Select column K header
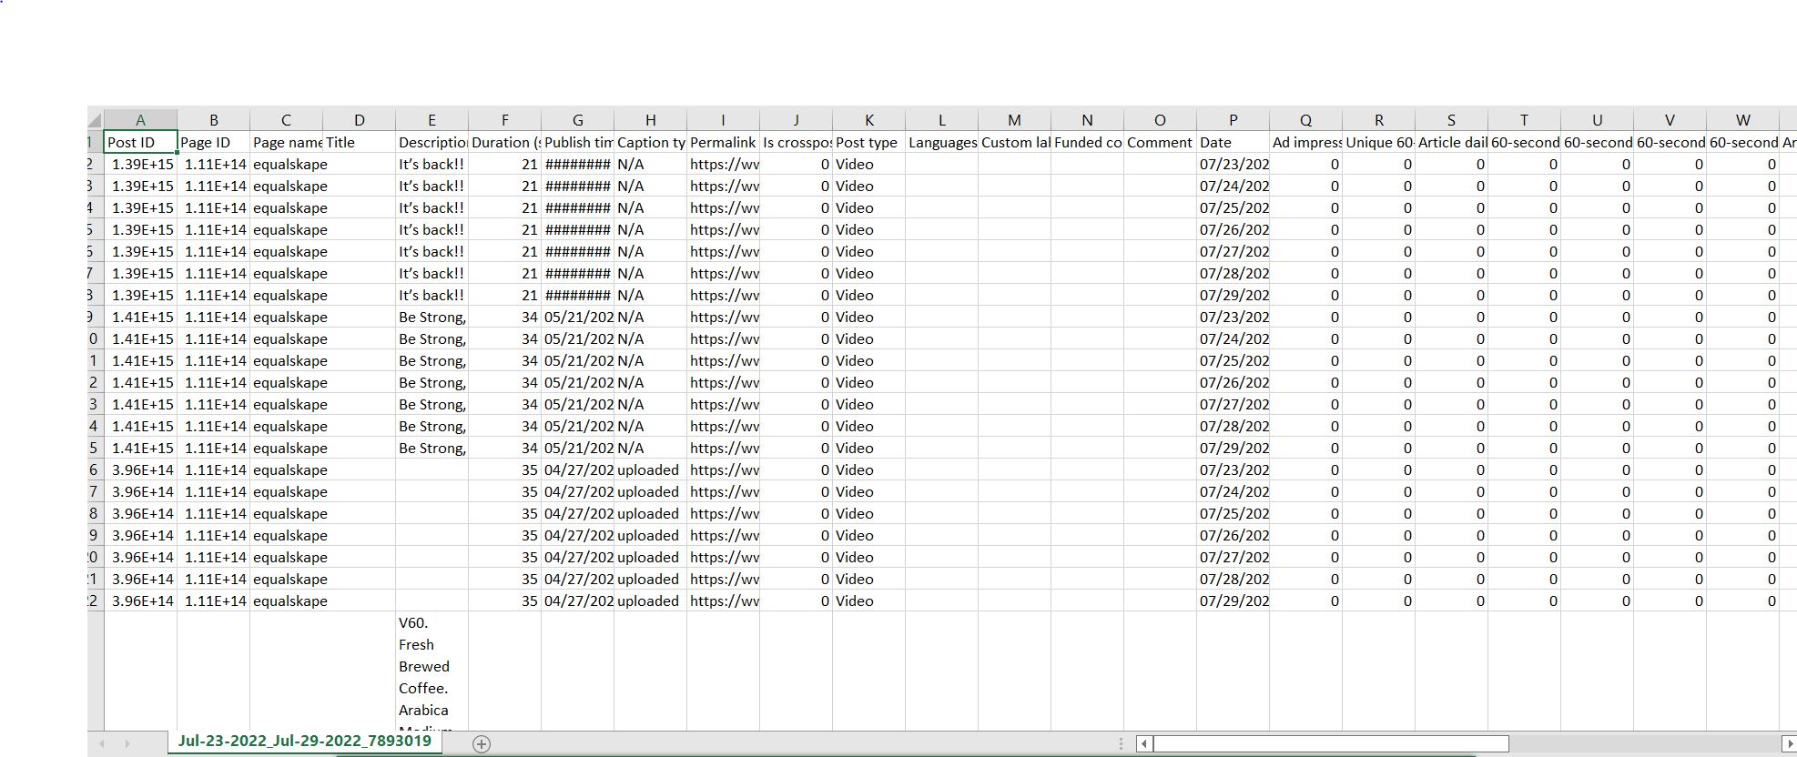This screenshot has height=757, width=1797. tap(868, 120)
